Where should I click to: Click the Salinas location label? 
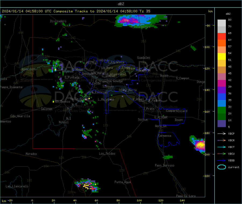(47, 109)
